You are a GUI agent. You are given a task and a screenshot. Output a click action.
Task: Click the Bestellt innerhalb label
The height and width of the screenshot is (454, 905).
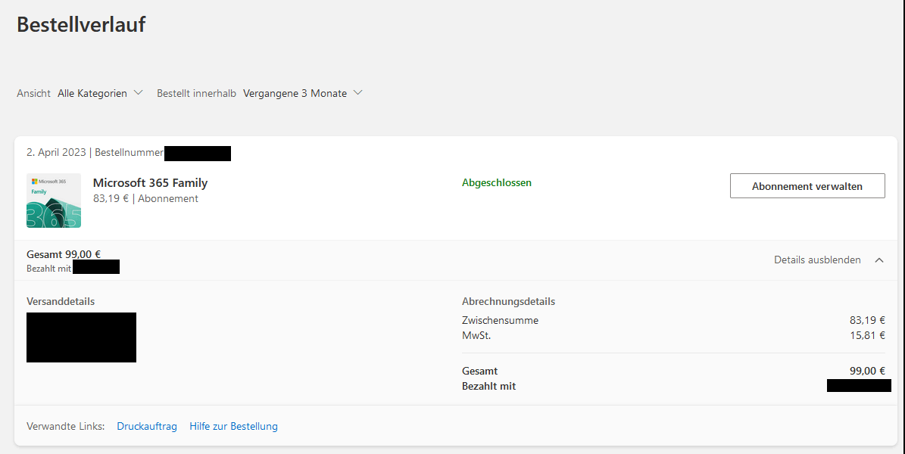point(196,94)
